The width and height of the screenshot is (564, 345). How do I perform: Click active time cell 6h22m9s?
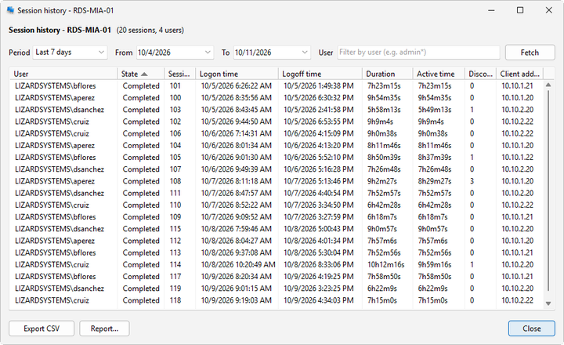(x=432, y=289)
